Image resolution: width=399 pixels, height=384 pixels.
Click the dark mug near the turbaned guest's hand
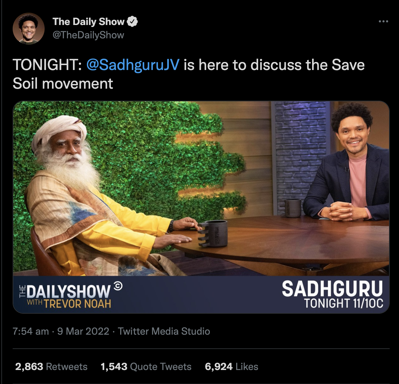[x=213, y=233]
